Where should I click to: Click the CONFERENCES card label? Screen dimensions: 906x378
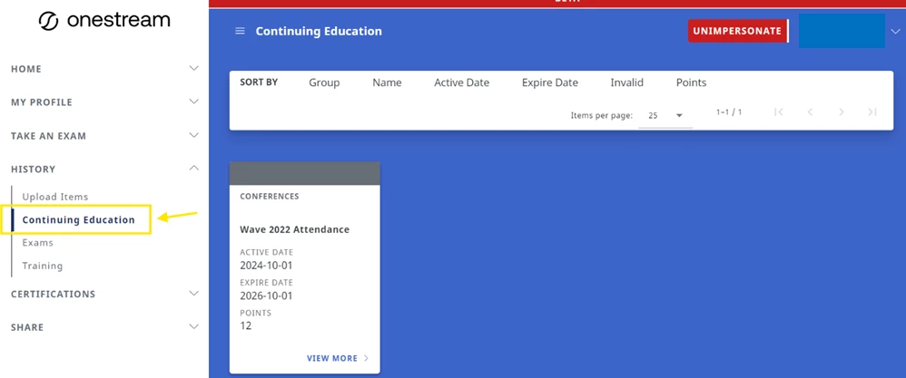[x=270, y=196]
